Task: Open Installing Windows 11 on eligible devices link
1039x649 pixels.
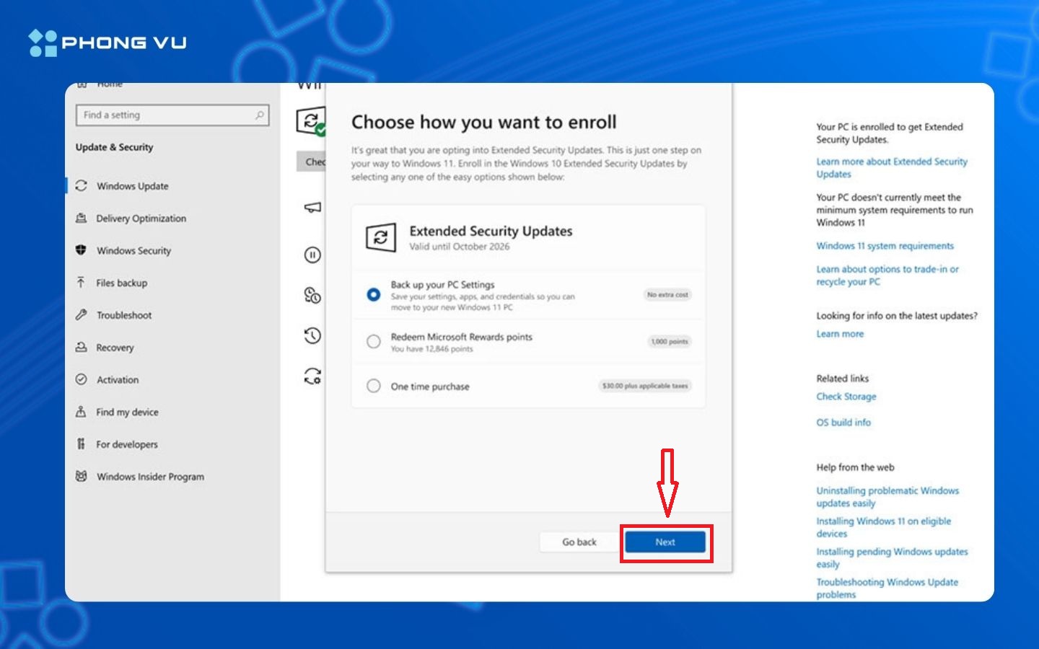Action: [884, 527]
